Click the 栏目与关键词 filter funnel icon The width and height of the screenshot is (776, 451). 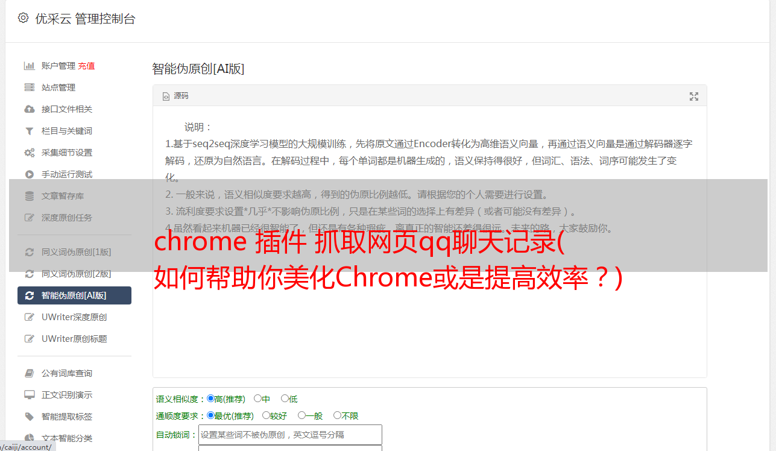tap(29, 131)
